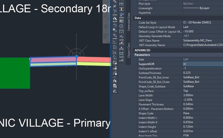Collapse the Parameters section header
The width and height of the screenshot is (223, 138).
178,55
